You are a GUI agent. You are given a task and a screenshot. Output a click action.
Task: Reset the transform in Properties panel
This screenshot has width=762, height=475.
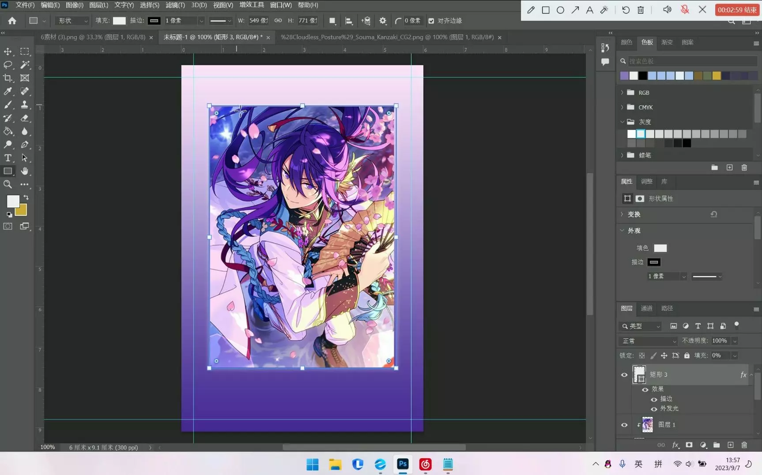click(714, 214)
